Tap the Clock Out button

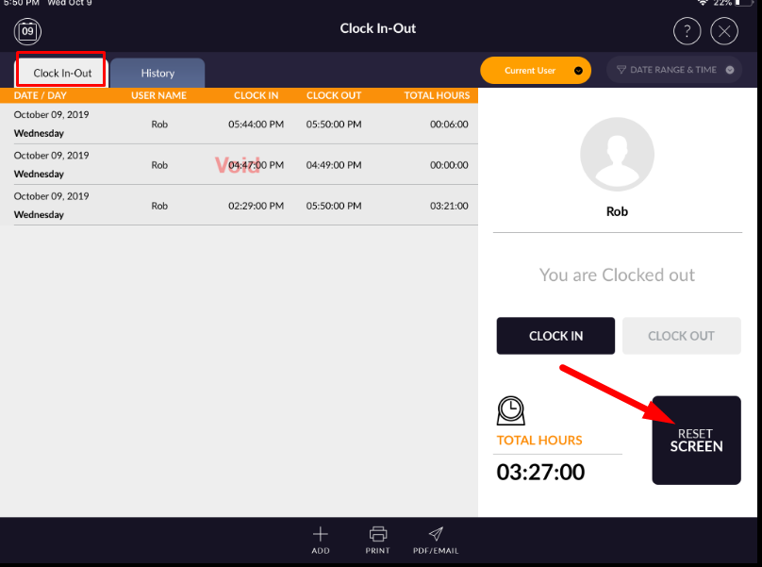point(681,336)
